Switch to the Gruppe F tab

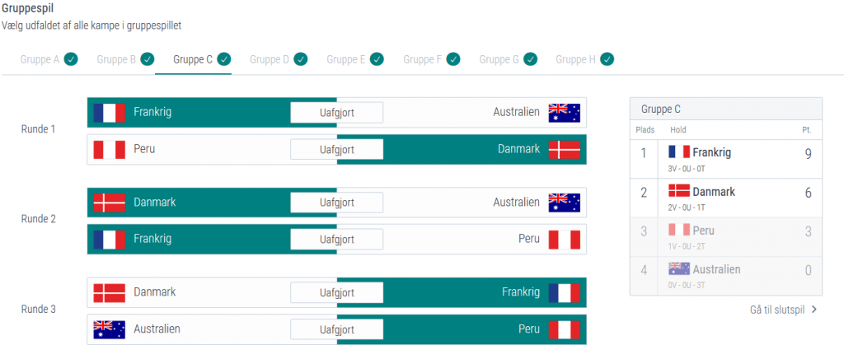click(422, 59)
